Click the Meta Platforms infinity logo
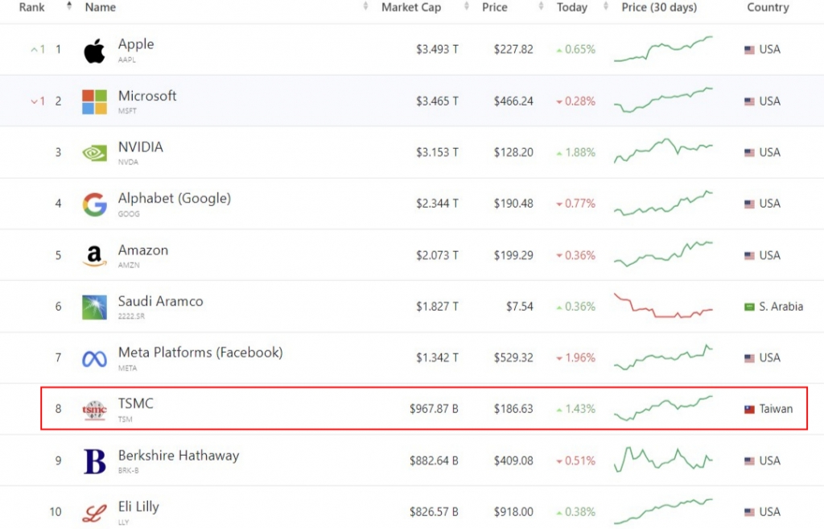This screenshot has height=529, width=824. tap(94, 358)
